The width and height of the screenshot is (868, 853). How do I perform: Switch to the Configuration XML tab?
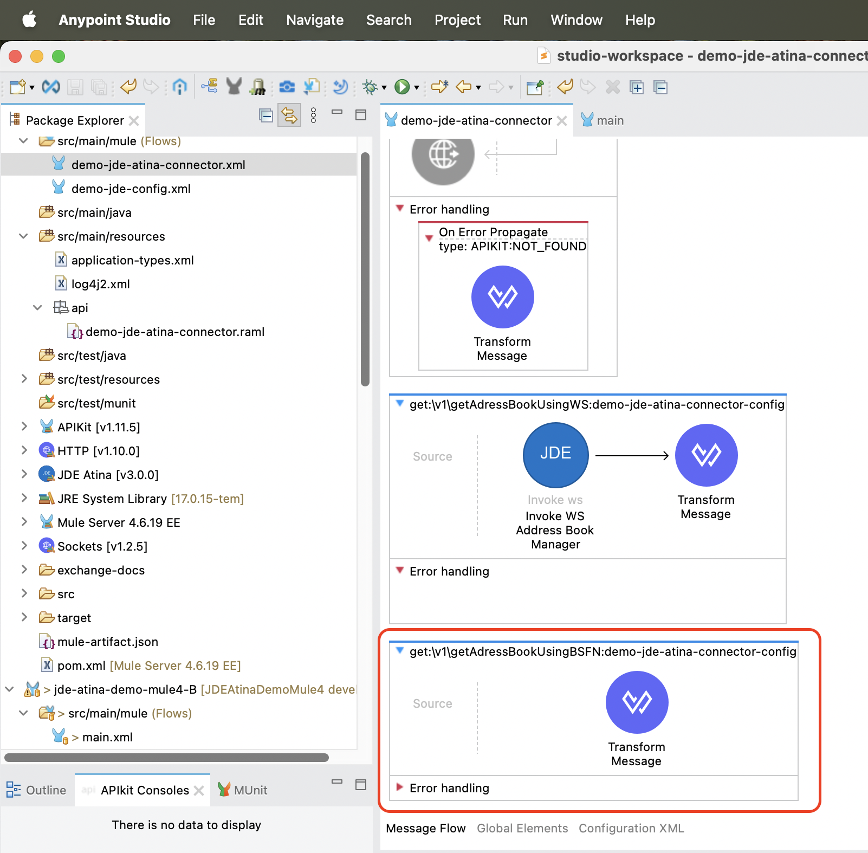pyautogui.click(x=631, y=828)
